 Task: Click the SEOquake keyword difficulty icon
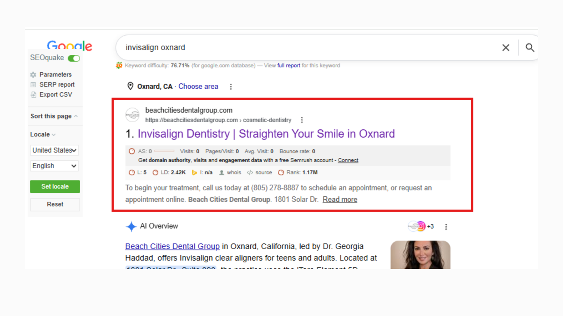click(x=119, y=66)
